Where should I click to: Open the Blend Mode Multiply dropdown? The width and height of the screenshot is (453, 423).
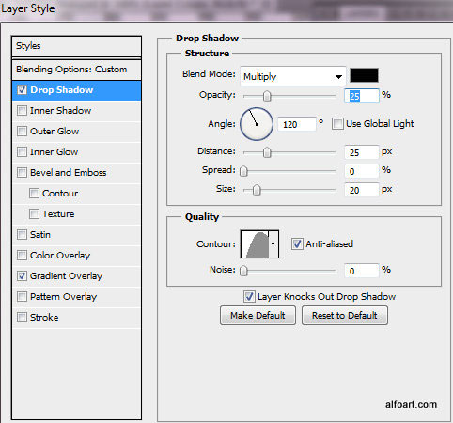pyautogui.click(x=293, y=76)
